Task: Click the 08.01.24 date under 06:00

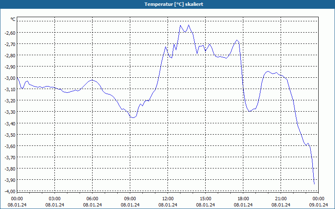Action: (92, 205)
